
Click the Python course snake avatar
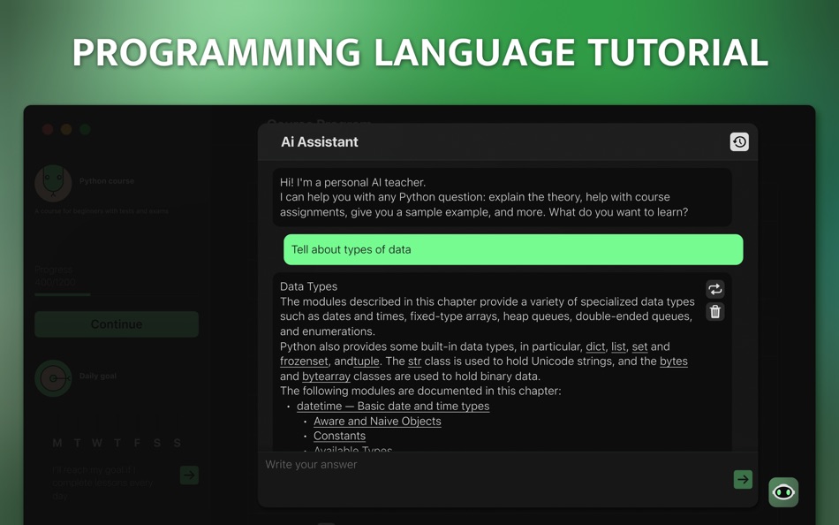coord(53,183)
